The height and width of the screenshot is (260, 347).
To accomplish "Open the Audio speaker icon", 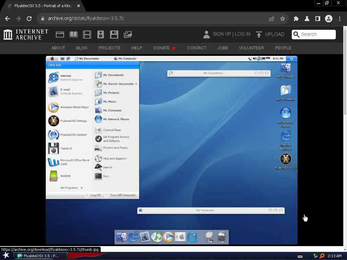I will point(100,35).
